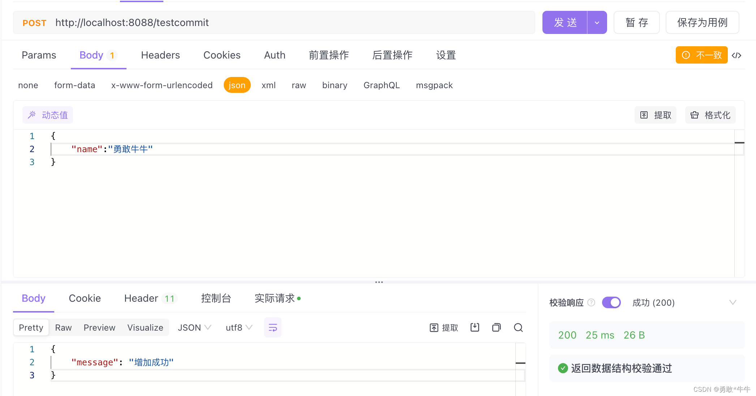This screenshot has height=396, width=756.
Task: Click the 保存为用例 button
Action: (x=702, y=22)
